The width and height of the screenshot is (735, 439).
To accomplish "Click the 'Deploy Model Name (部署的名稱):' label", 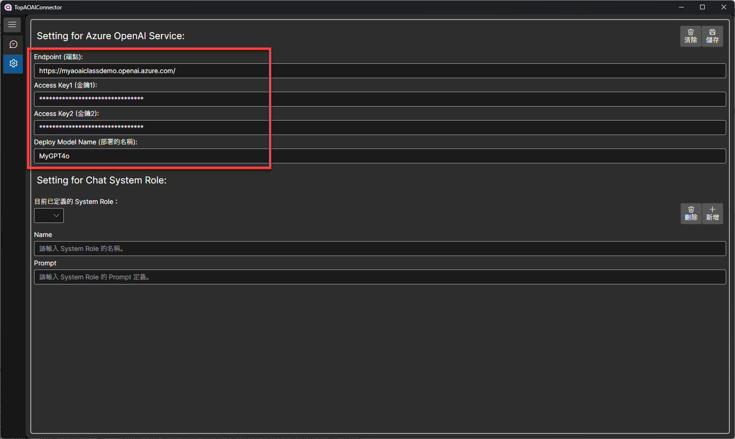I will [86, 142].
